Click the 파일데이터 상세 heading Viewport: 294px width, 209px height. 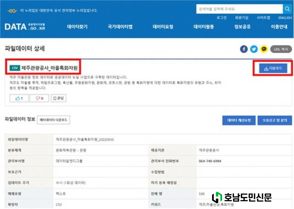[x=25, y=49]
